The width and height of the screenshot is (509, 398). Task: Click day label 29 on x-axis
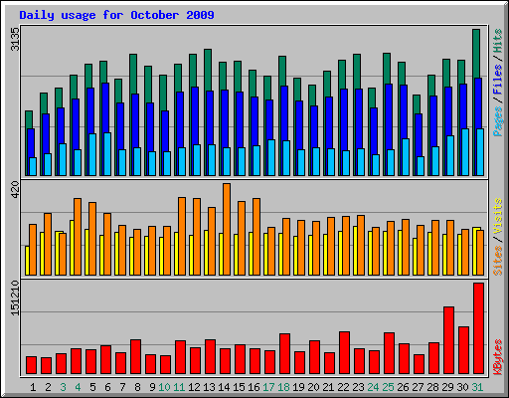pyautogui.click(x=447, y=387)
